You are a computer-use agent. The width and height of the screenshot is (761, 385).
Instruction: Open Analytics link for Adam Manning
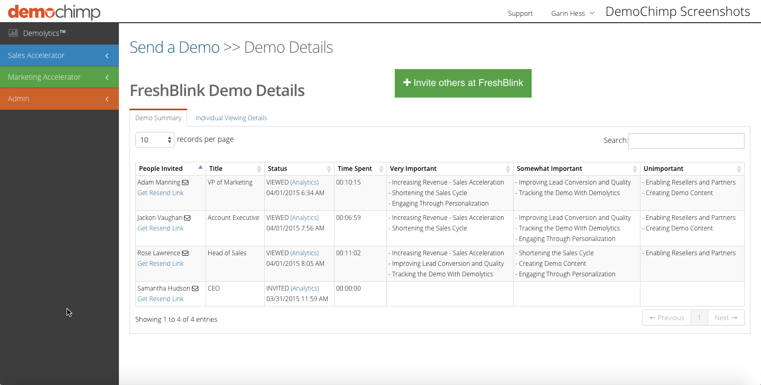point(304,182)
